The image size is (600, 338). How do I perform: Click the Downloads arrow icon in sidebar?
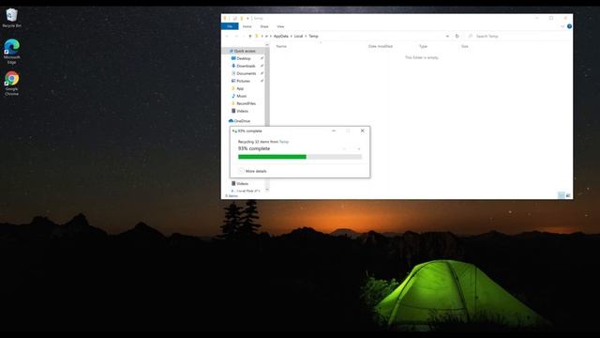[x=233, y=66]
